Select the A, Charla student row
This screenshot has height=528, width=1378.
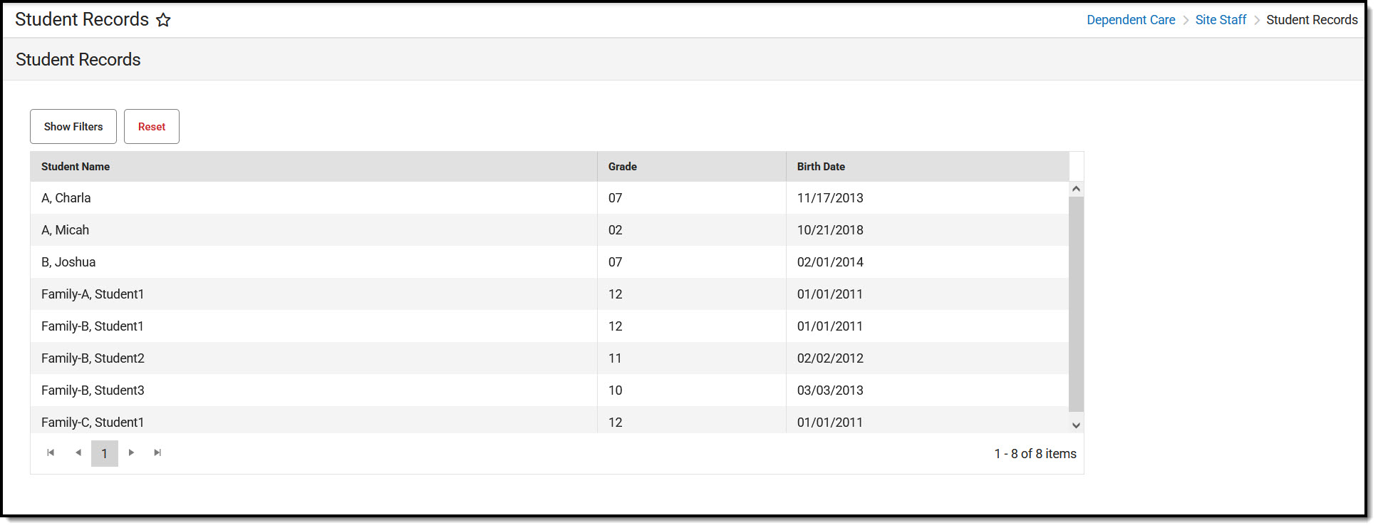coord(549,198)
